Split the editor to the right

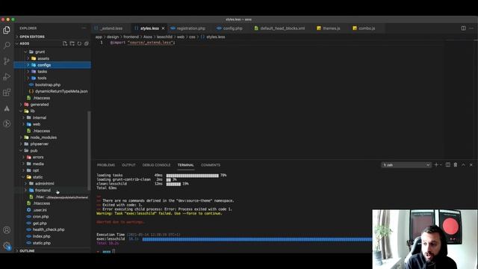click(x=463, y=28)
